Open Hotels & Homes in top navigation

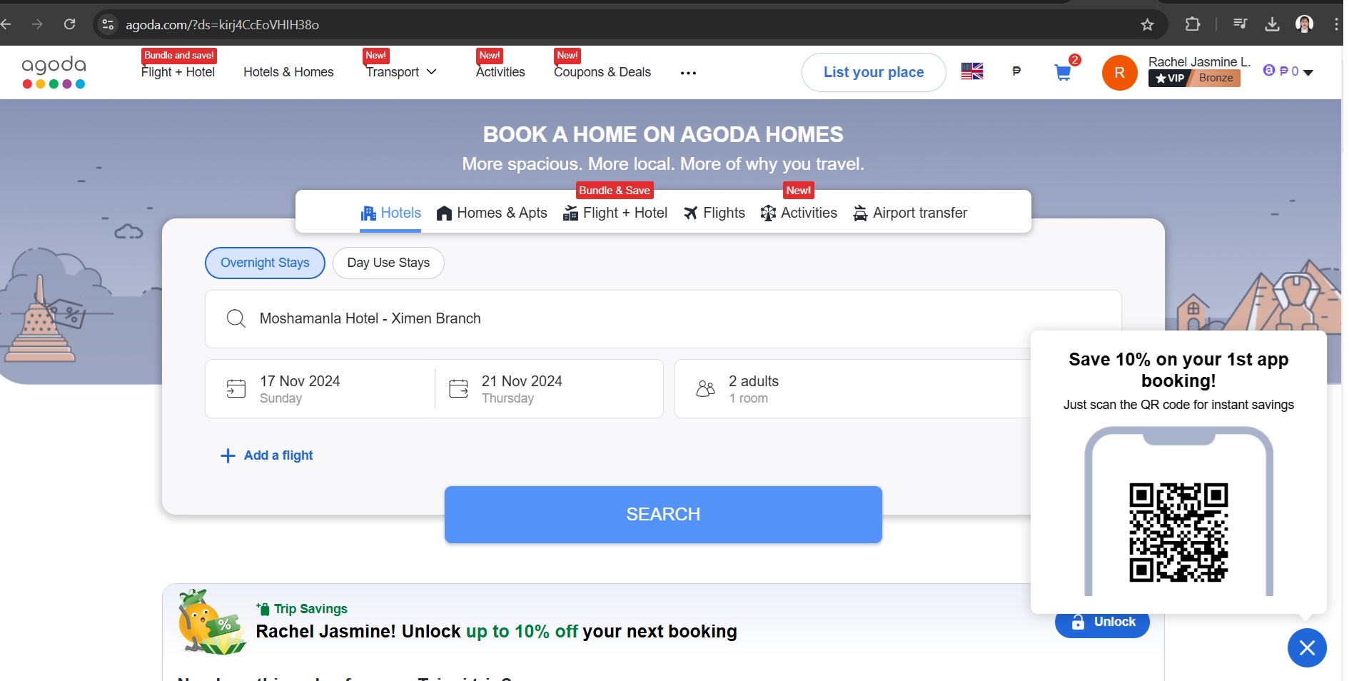tap(288, 72)
